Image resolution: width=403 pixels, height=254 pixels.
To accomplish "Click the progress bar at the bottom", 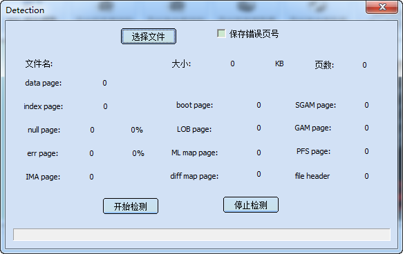I will point(202,235).
